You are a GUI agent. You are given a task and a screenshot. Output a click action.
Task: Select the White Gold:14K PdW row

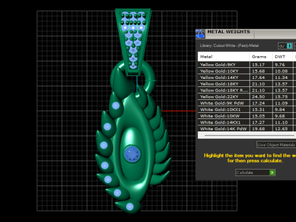click(x=247, y=129)
